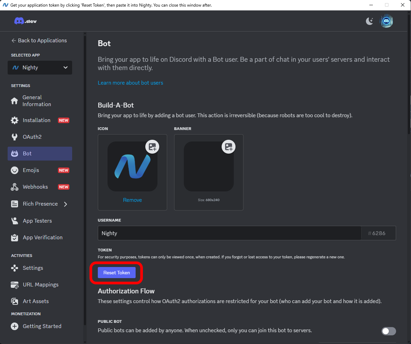
Task: Open the OAuth2 settings page
Action: pos(32,137)
